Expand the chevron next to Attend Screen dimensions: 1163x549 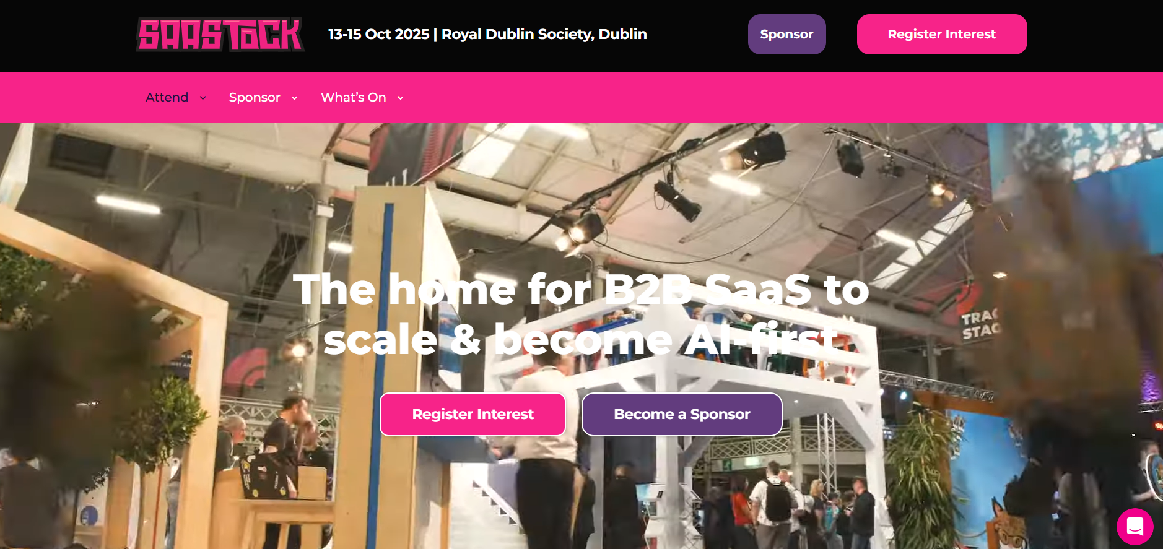[203, 98]
